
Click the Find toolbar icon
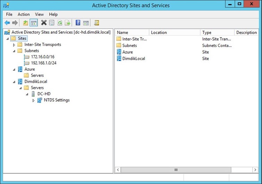pos(96,23)
